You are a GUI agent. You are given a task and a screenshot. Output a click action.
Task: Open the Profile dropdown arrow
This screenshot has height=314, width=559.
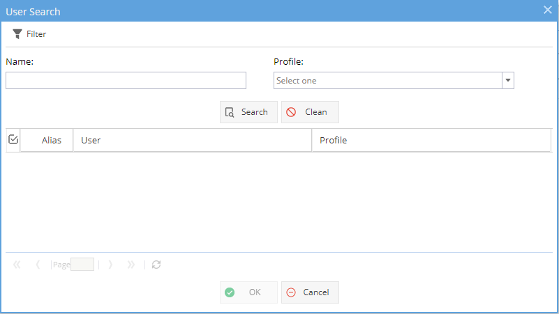tap(508, 80)
